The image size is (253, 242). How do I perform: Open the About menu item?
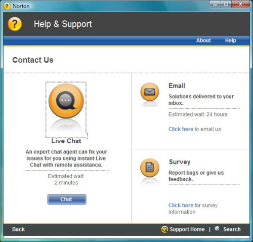pos(203,41)
